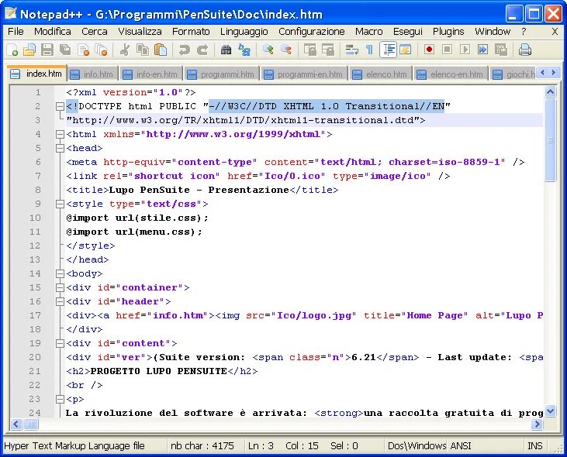Collapse the body fold on line 14
The image size is (567, 457).
[60, 273]
